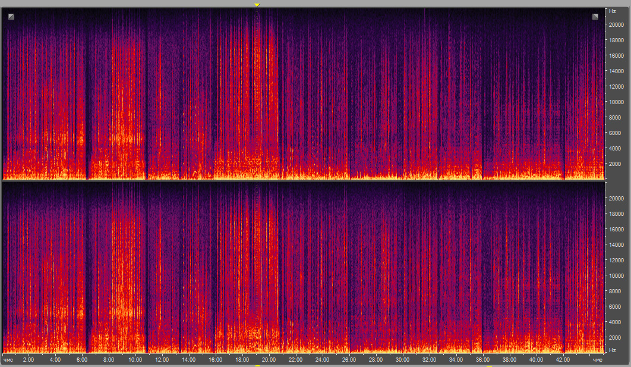
Task: Click the 32:00 mark on the time ruler
Action: click(429, 360)
